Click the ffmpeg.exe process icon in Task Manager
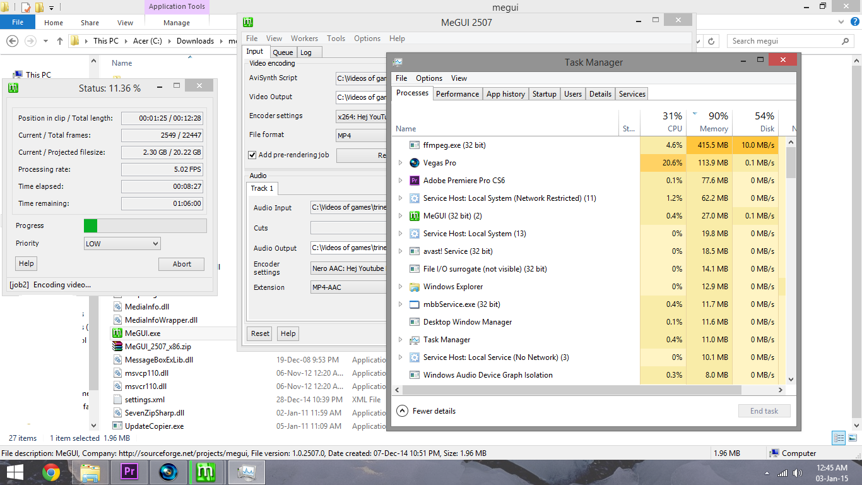The width and height of the screenshot is (862, 485). coord(415,145)
